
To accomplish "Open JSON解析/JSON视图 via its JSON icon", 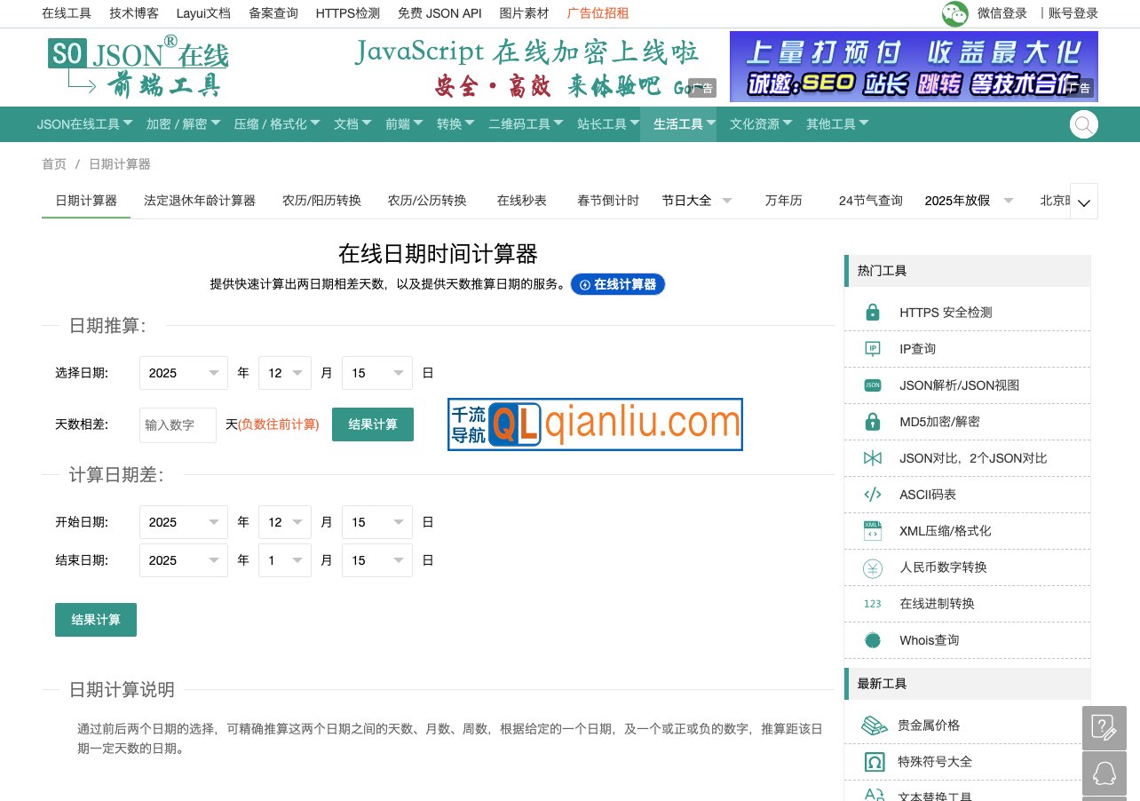I will coord(872,385).
